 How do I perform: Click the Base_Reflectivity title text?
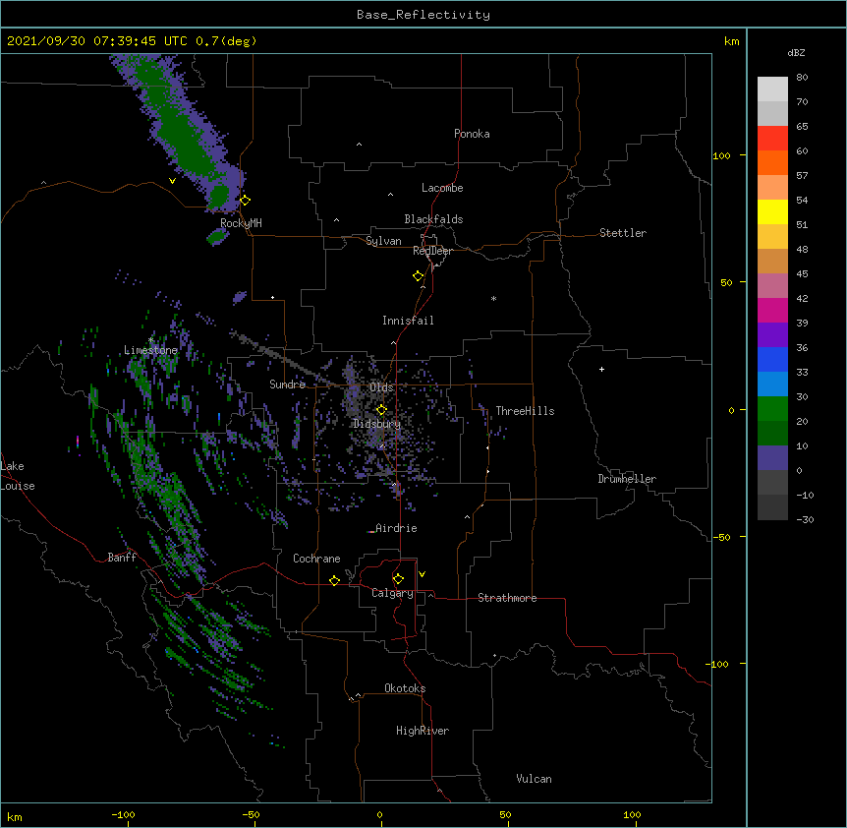423,15
